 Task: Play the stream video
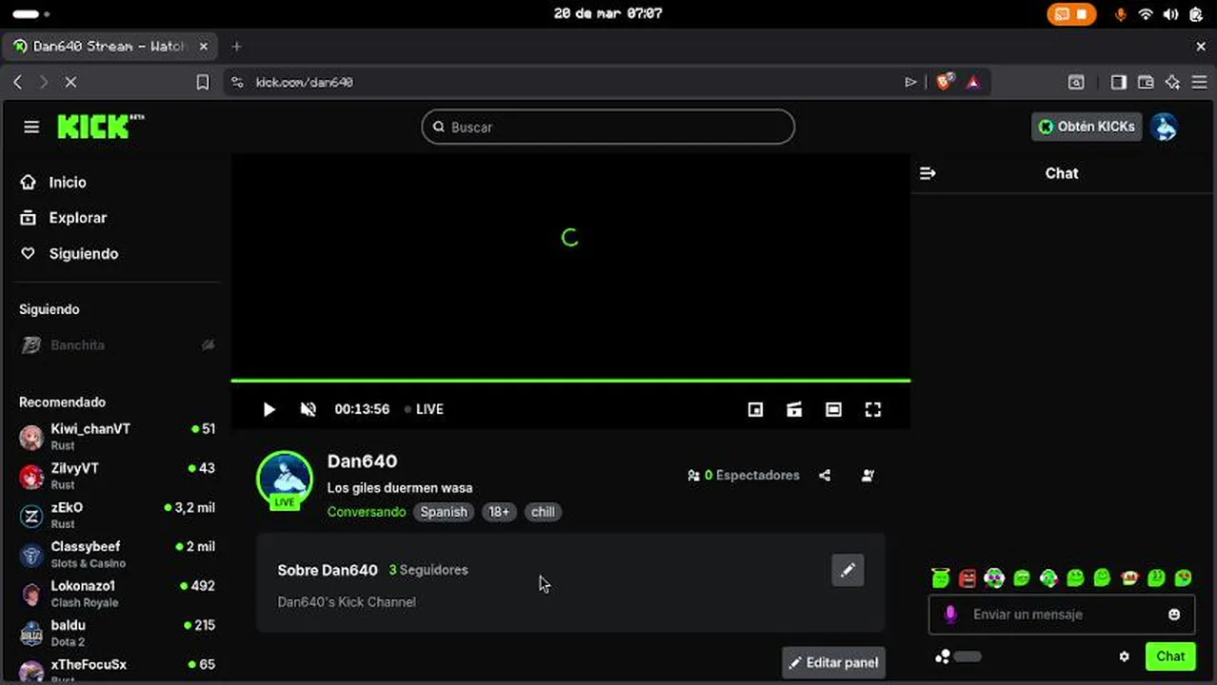(x=269, y=409)
